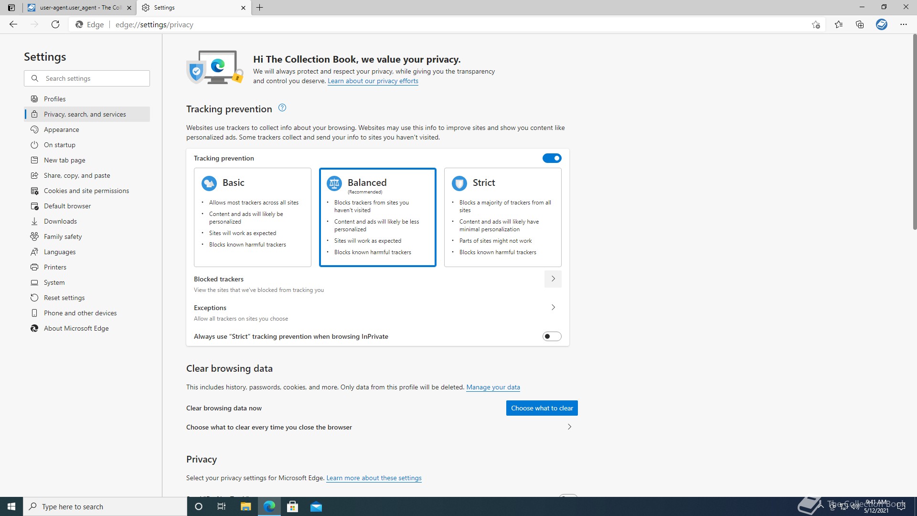
Task: Select Basic tracking prevention card
Action: click(x=253, y=217)
